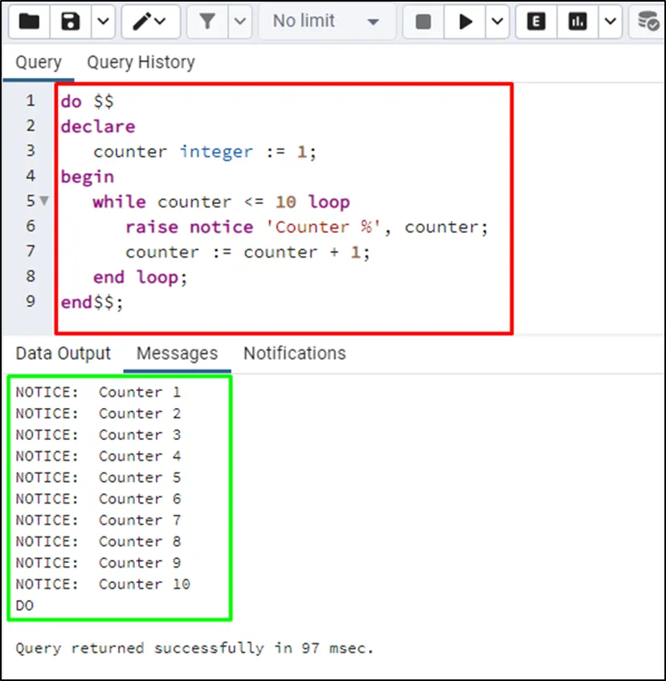Click the Explain Analyze chart icon

click(578, 22)
